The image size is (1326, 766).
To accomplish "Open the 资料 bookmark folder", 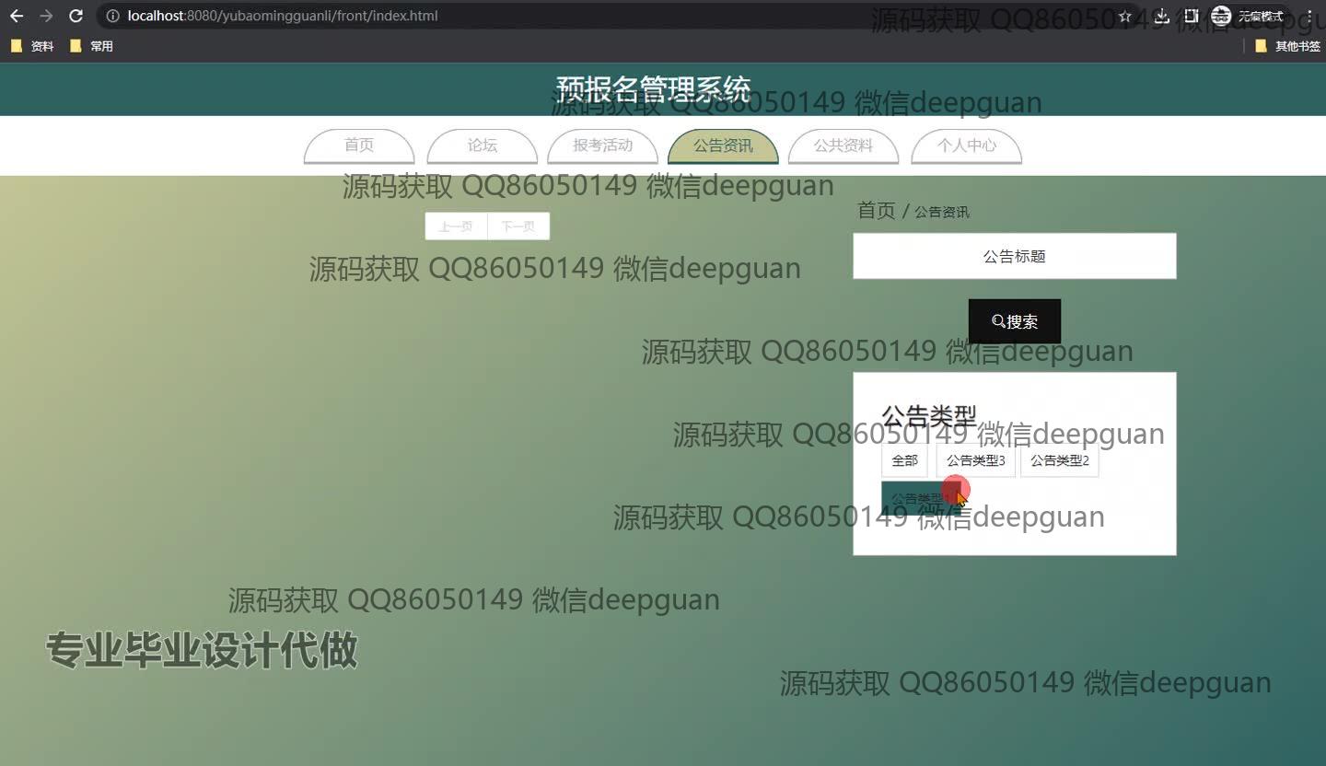I will [x=32, y=46].
